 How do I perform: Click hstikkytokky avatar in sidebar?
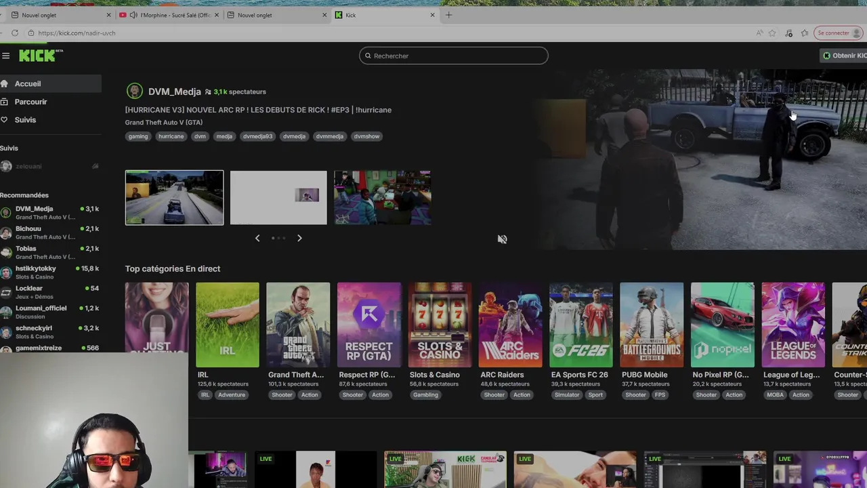6,272
